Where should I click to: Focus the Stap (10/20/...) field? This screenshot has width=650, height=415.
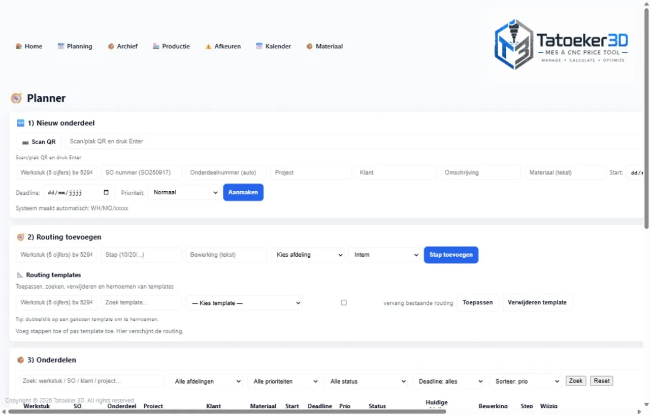[x=141, y=255]
